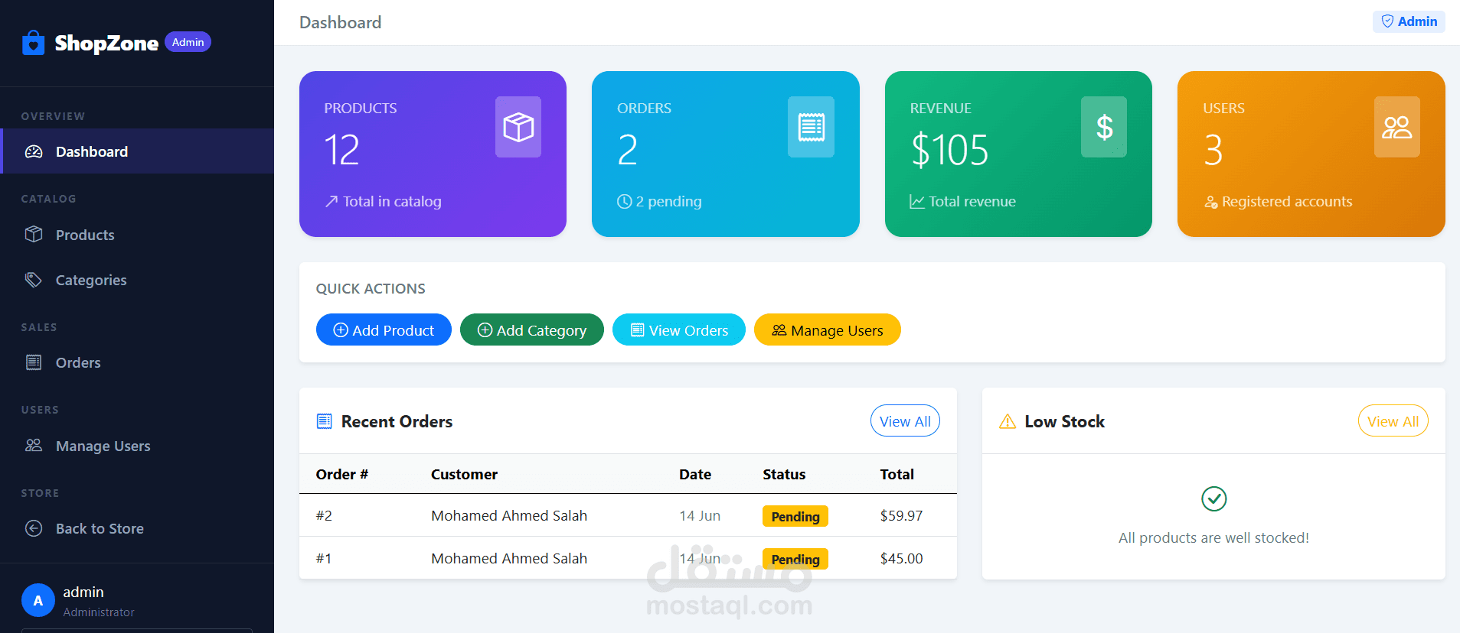Click the Date column header
Screen dimensions: 1460x633
695,474
